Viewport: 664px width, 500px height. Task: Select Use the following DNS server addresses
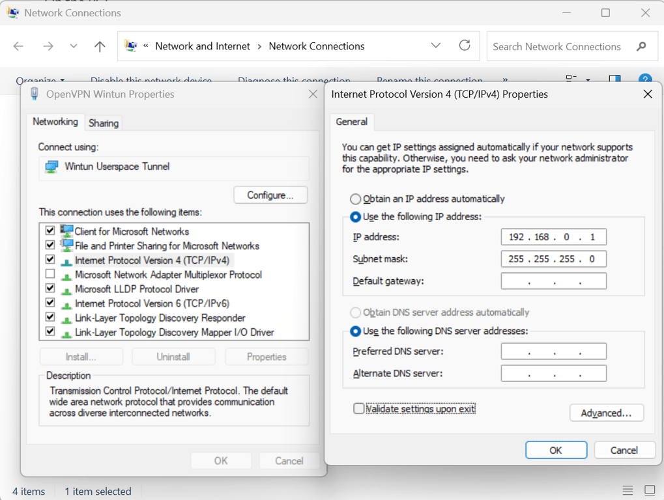pyautogui.click(x=355, y=331)
